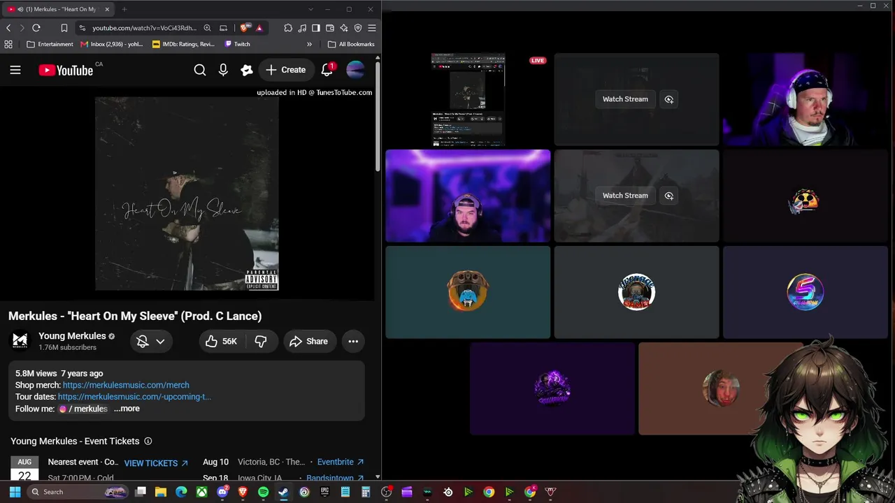The image size is (895, 503).
Task: Open Windows Start menu
Action: pos(15,492)
